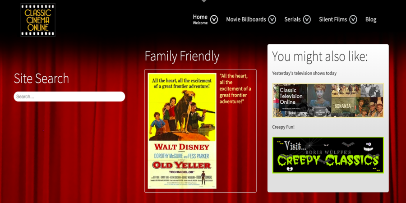Open the Movie Billboards menu
The image size is (406, 203).
[x=246, y=19]
